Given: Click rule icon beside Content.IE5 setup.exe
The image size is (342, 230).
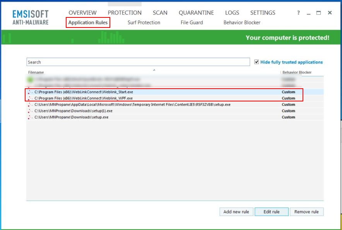Looking at the screenshot, I should click(x=30, y=105).
